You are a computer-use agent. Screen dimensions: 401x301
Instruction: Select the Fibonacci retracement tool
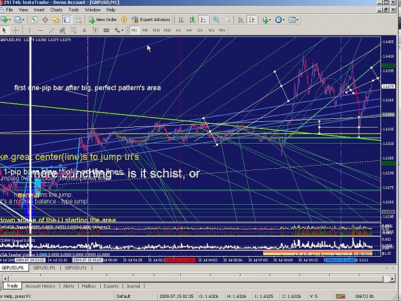coord(73,30)
